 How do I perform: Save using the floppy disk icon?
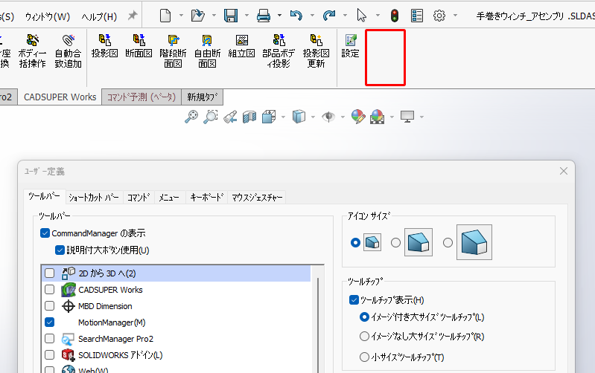click(x=231, y=16)
